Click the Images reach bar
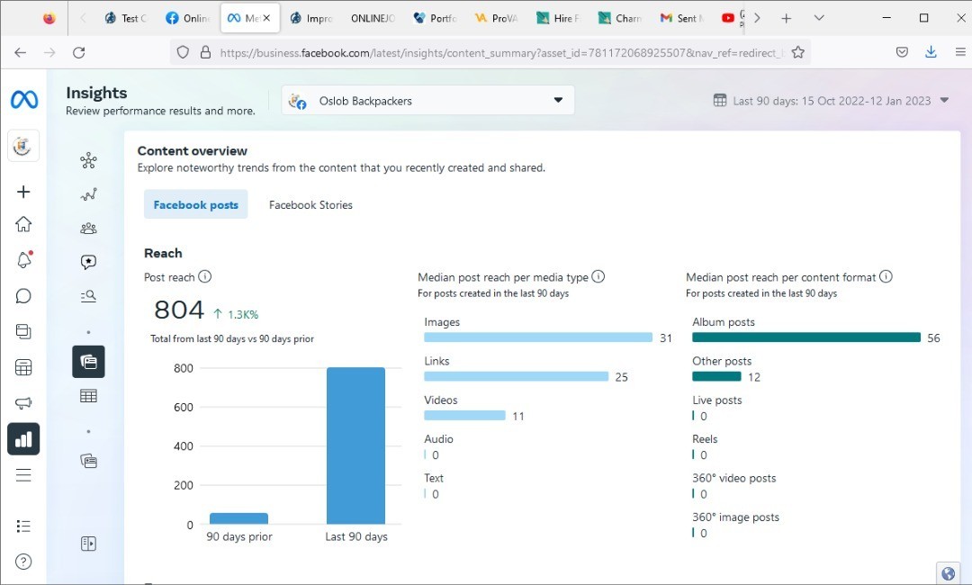Viewport: 972px width, 585px height. (x=538, y=337)
